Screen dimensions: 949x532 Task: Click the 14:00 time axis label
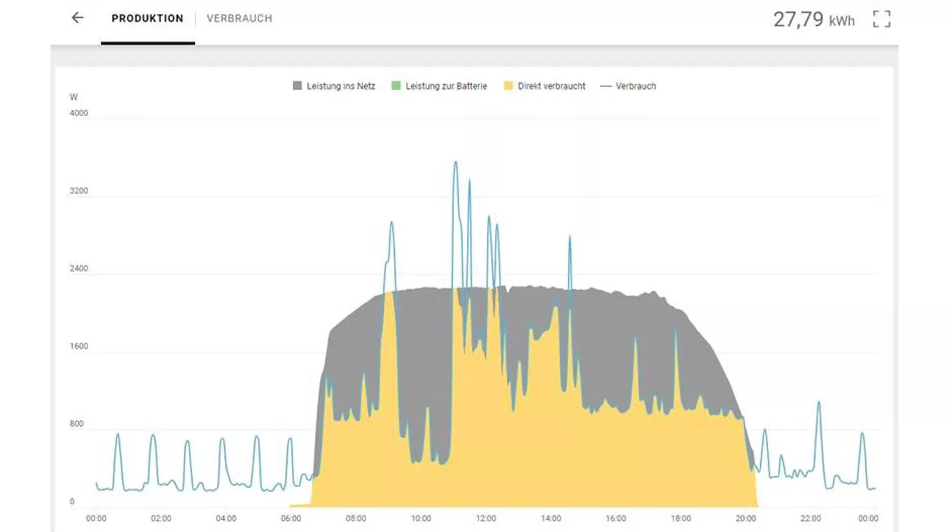tap(551, 518)
